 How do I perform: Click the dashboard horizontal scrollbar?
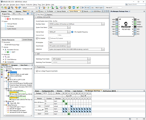point(15,115)
